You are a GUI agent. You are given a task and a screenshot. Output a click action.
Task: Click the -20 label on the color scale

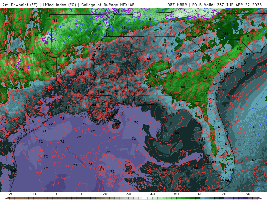click(x=10, y=194)
